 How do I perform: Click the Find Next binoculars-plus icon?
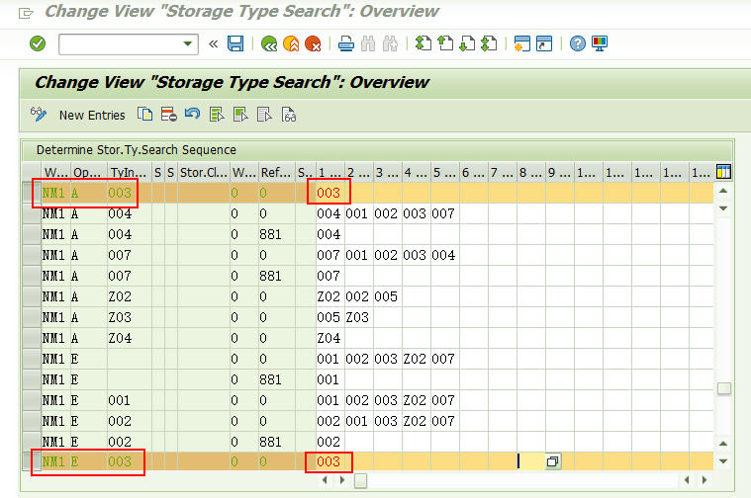point(391,44)
